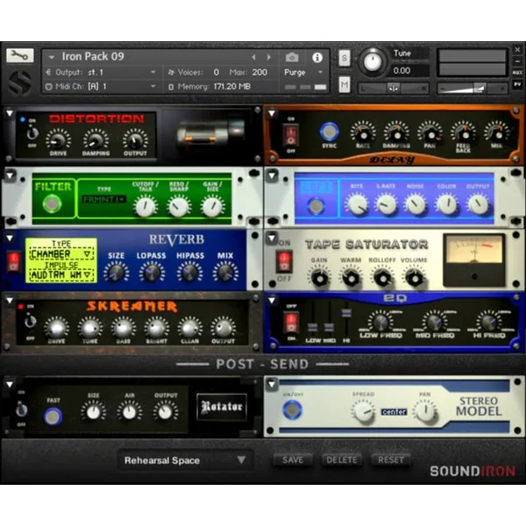Toggle the Delay red power switch
Viewport: 526px width, 526px height.
tap(290, 136)
